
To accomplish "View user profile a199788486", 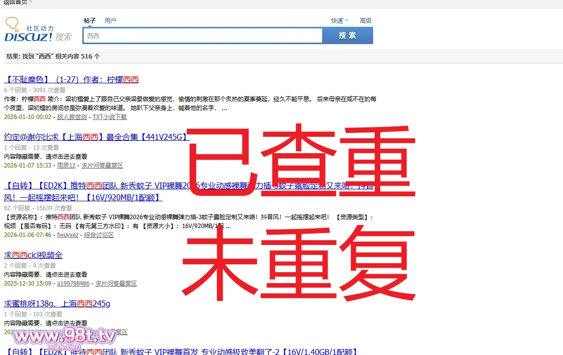I will click(73, 284).
